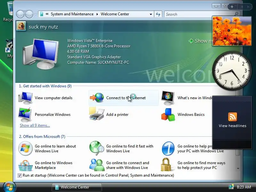Viewport: 256px width, 192px height.
Task: Expand the System and Maintenance breadcrumb arrow
Action: tap(97, 14)
